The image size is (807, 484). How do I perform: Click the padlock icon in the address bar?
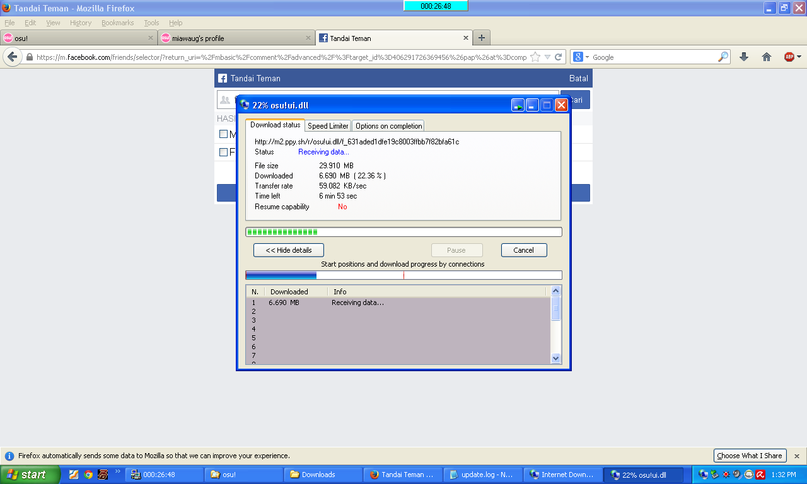(29, 57)
